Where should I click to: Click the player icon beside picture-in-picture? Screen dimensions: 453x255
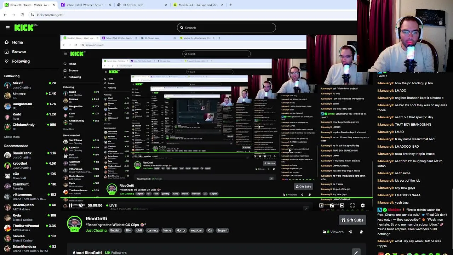pos(332,205)
